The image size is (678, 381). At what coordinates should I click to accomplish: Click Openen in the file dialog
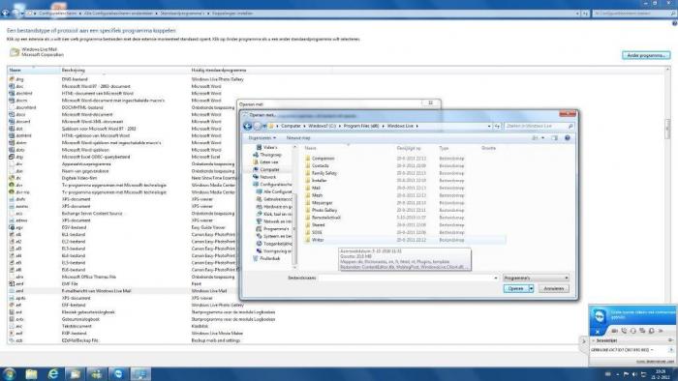516,288
